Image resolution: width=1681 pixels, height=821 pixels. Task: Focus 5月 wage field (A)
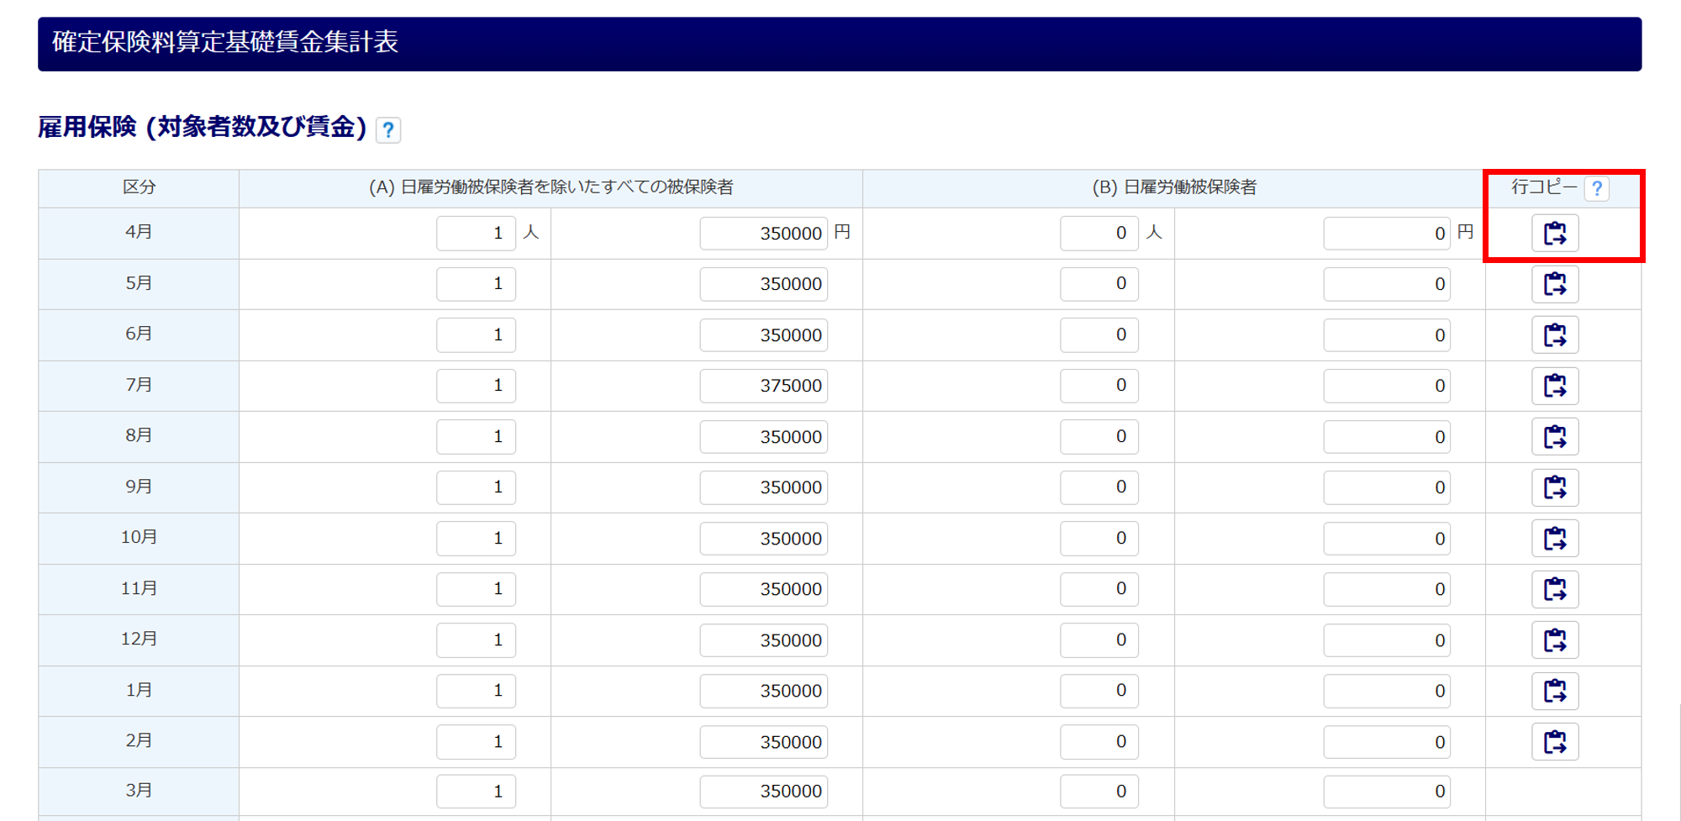[x=763, y=284]
